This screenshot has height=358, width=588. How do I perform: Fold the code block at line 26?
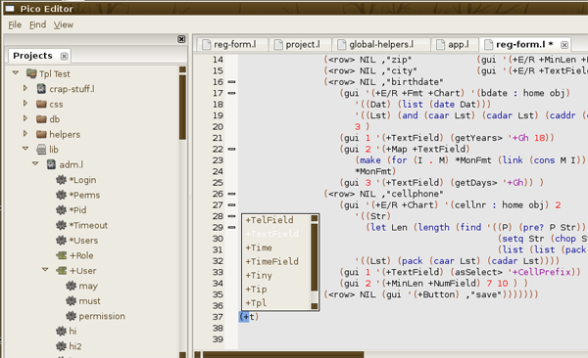[231, 194]
